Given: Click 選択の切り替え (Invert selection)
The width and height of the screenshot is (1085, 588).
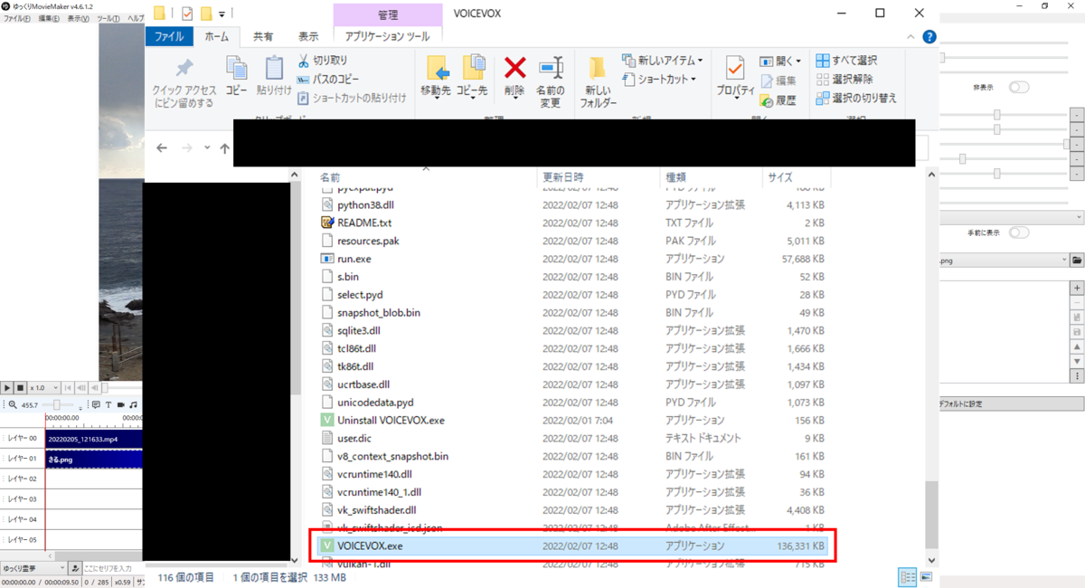Looking at the screenshot, I should pos(856,97).
